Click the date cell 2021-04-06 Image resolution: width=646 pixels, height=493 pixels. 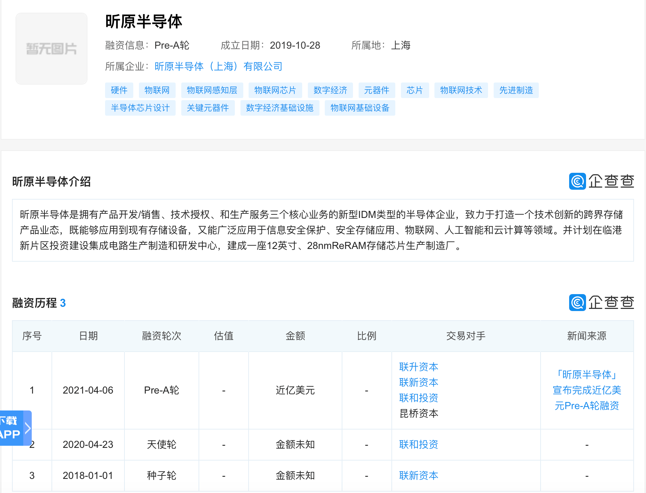click(x=88, y=390)
